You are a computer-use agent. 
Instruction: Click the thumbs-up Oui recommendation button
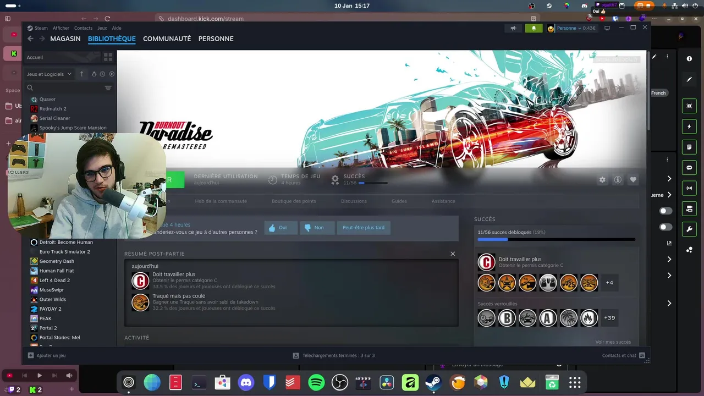pyautogui.click(x=280, y=228)
